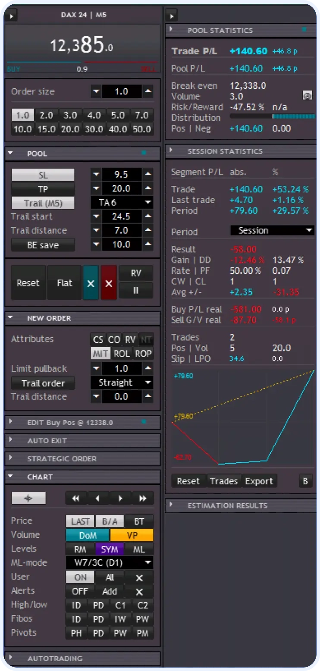The width and height of the screenshot is (320, 671).
Task: Increase the Order size with up arrow
Action: click(148, 91)
